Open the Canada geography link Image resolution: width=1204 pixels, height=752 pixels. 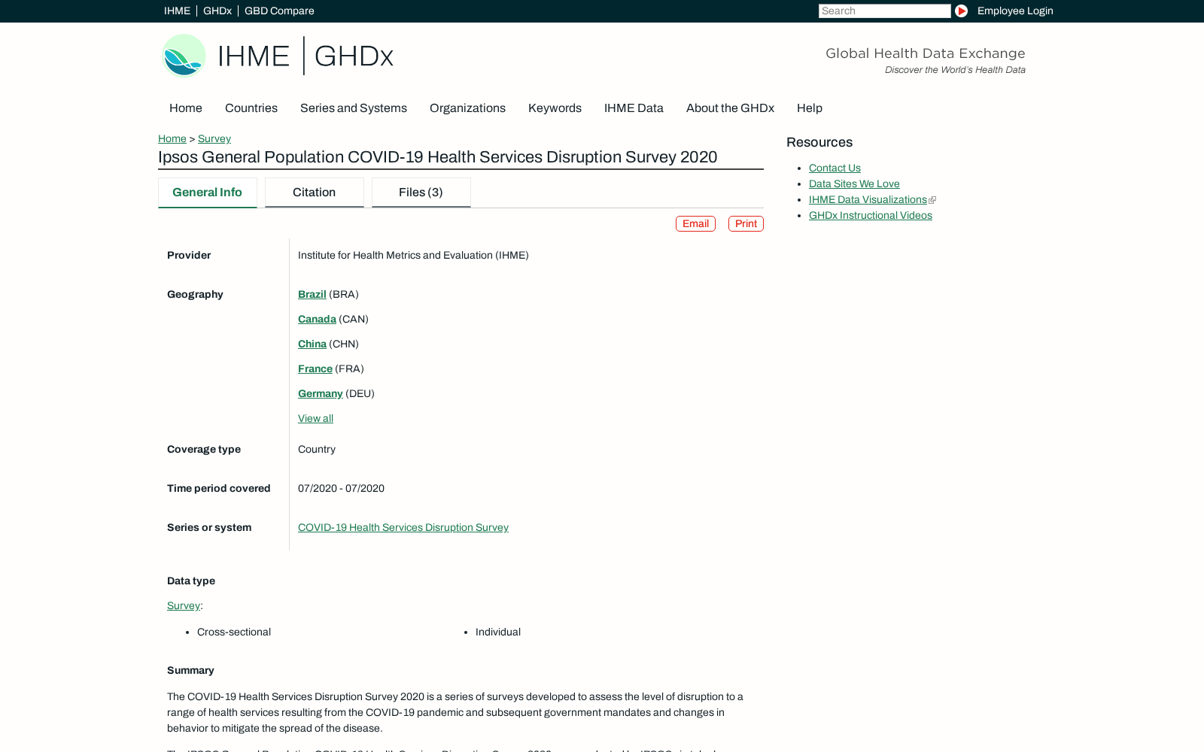(x=317, y=320)
